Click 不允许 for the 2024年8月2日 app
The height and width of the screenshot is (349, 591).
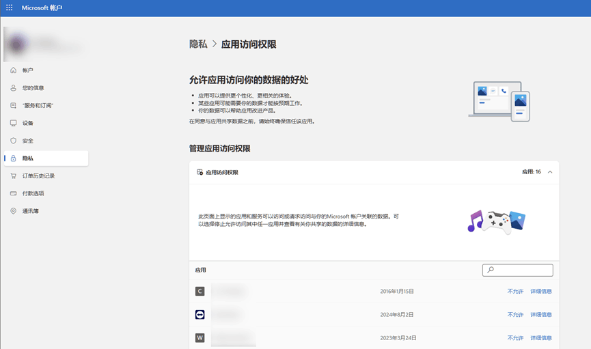(x=515, y=314)
